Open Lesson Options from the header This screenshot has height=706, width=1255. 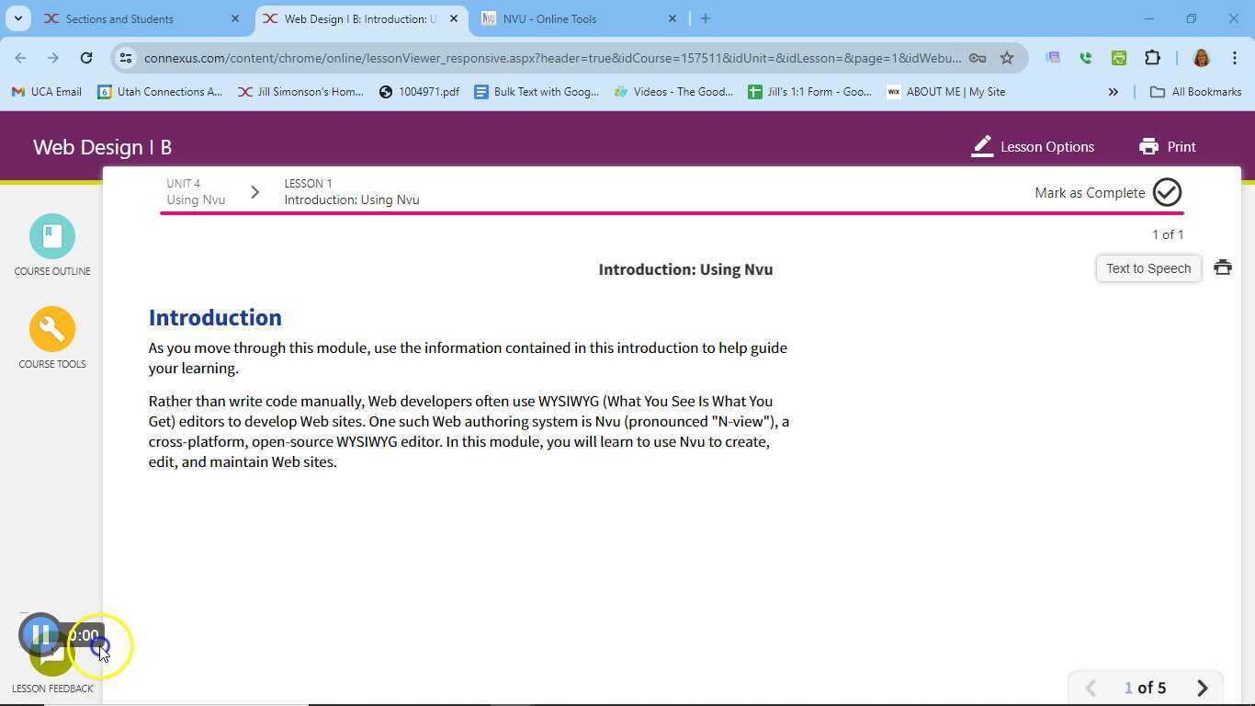point(1033,146)
